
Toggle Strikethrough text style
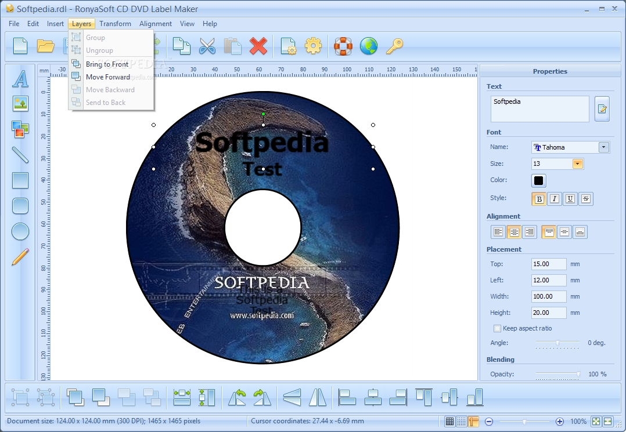[x=586, y=199]
